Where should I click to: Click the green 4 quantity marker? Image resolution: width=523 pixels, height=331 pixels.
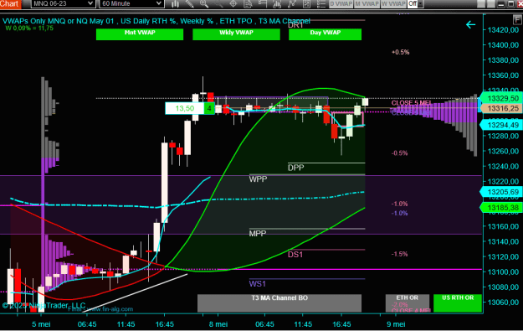(x=209, y=108)
